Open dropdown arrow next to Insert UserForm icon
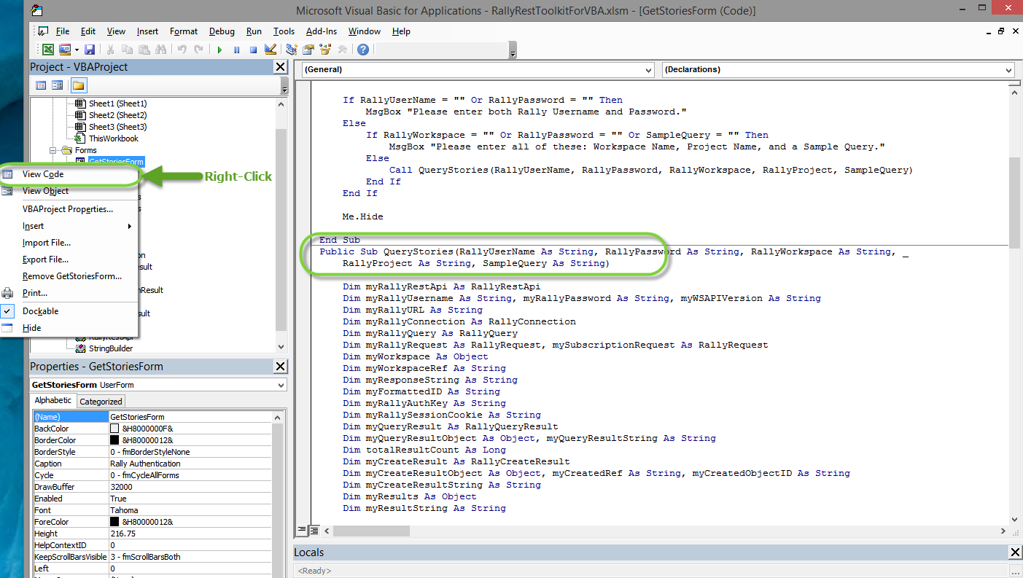Screen dimensions: 1023x578 click(76, 50)
